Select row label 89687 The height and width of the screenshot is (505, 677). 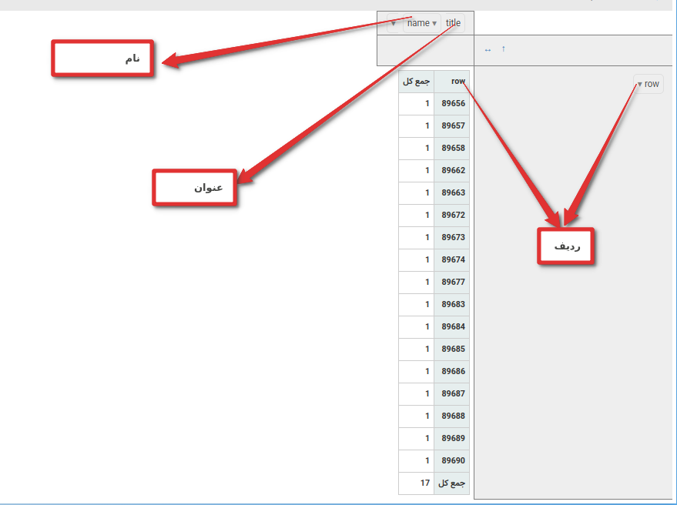click(451, 394)
